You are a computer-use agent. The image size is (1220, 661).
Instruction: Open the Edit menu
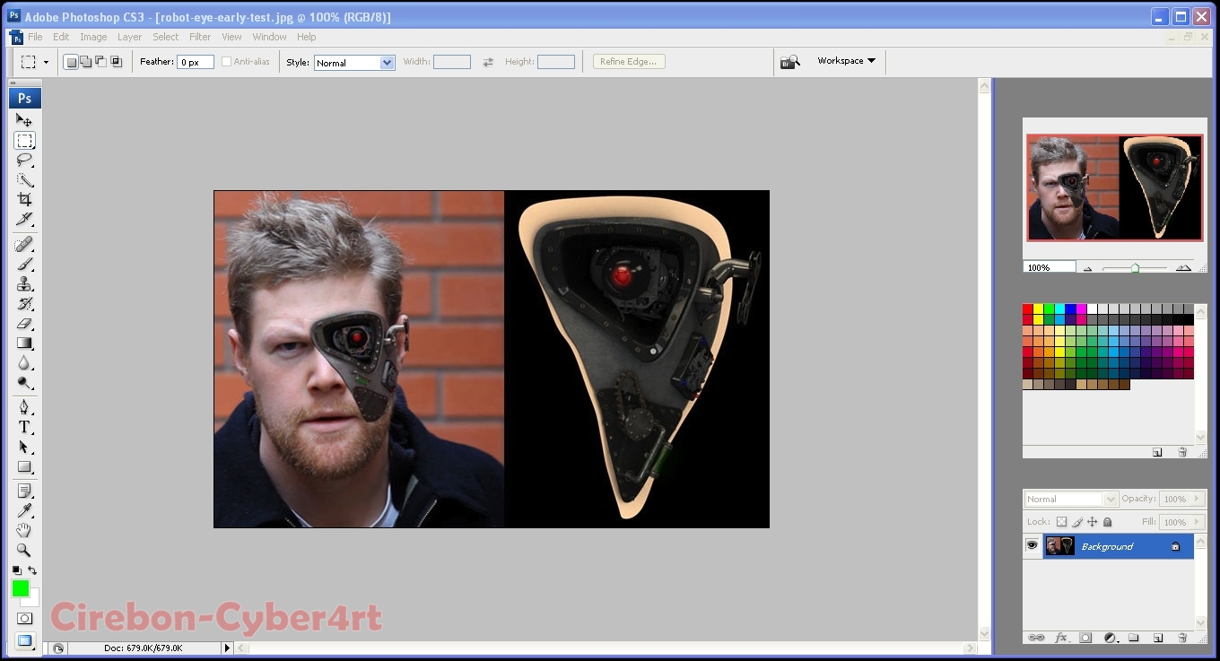(61, 37)
